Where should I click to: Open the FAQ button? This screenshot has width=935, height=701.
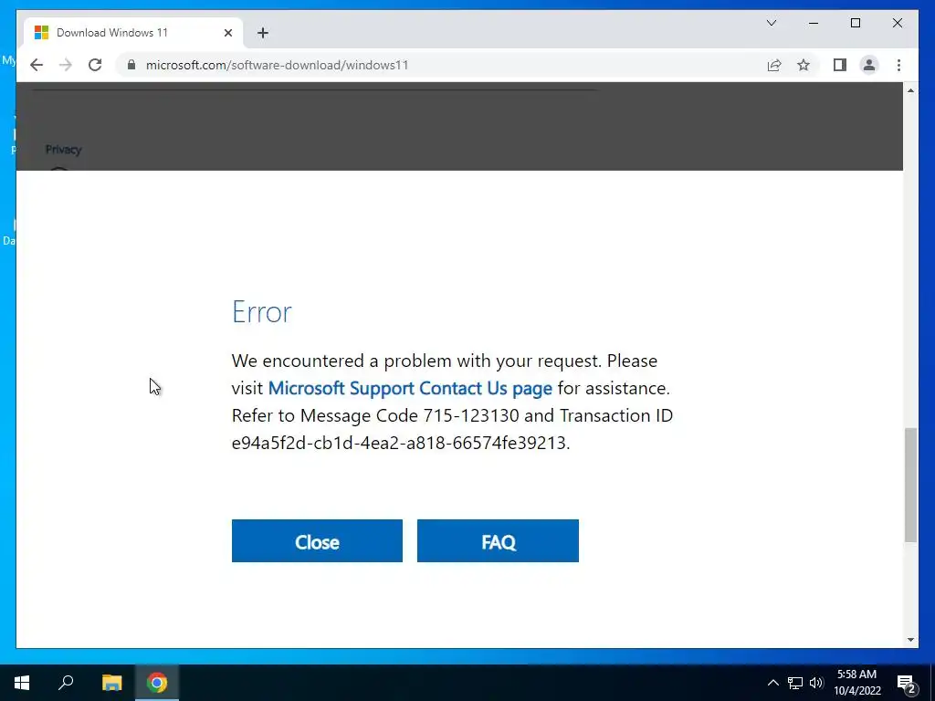(x=498, y=540)
